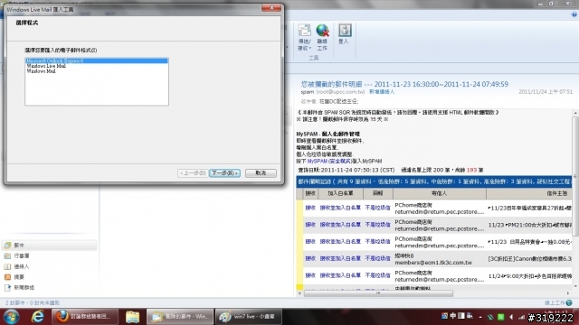Close the Windows Live Mail import dialog

[271, 8]
